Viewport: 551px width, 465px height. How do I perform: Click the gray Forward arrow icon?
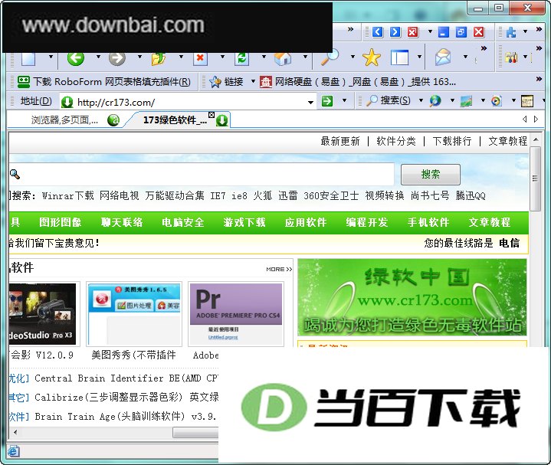tap(117, 58)
